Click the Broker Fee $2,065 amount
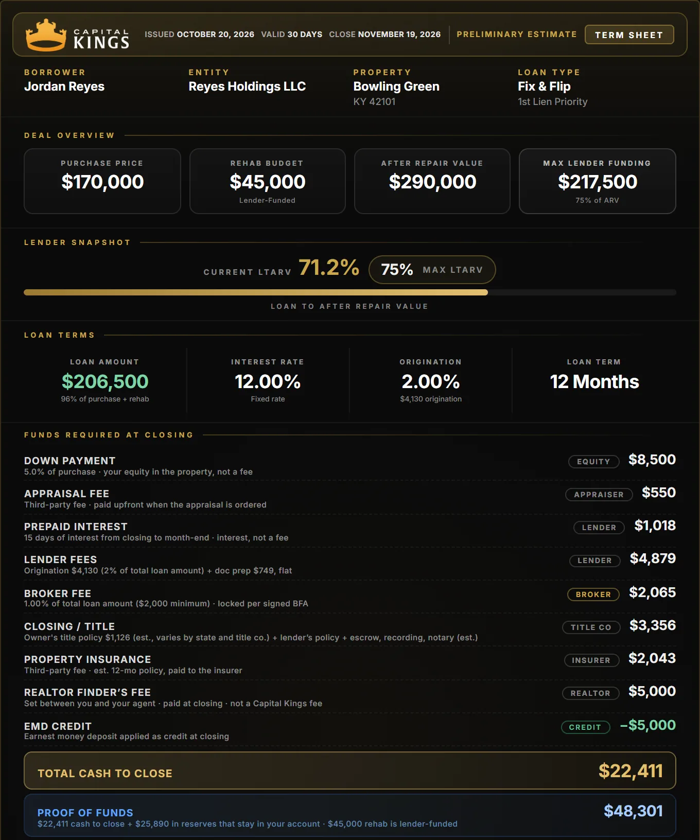This screenshot has height=840, width=700. [652, 592]
